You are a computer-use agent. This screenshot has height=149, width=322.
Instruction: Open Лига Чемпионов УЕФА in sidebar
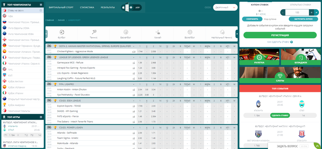coord(21,34)
